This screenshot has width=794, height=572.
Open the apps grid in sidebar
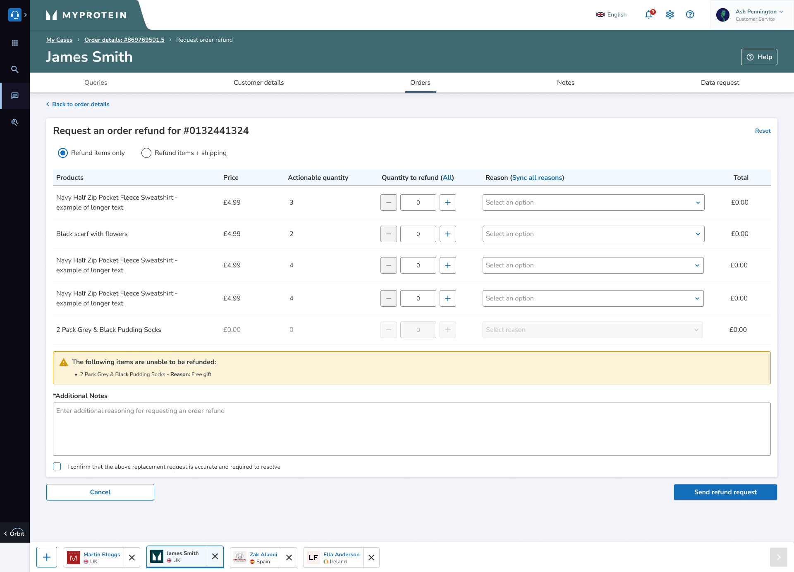[x=15, y=43]
